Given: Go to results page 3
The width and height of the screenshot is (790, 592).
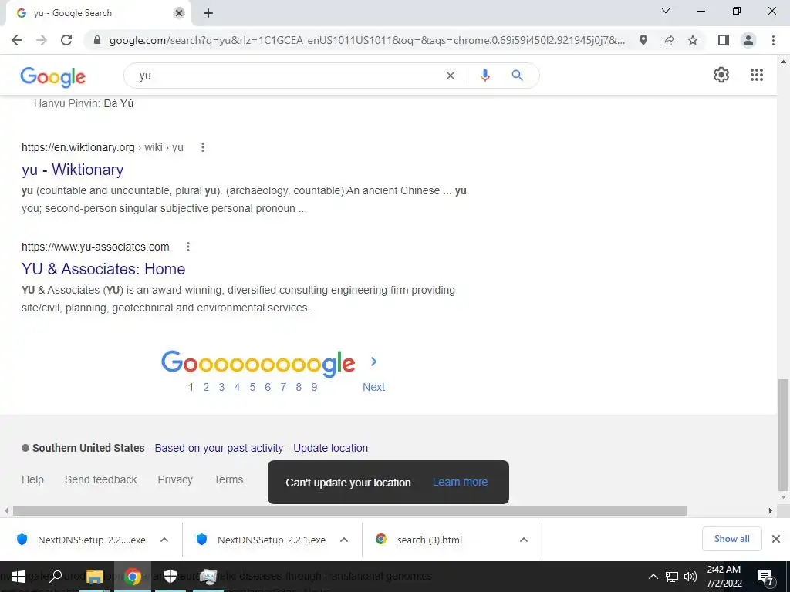Looking at the screenshot, I should pyautogui.click(x=221, y=387).
